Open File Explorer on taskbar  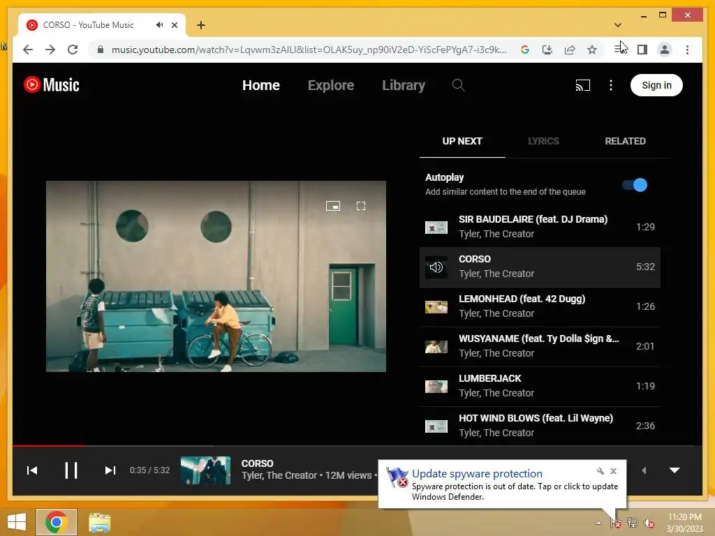(x=99, y=522)
